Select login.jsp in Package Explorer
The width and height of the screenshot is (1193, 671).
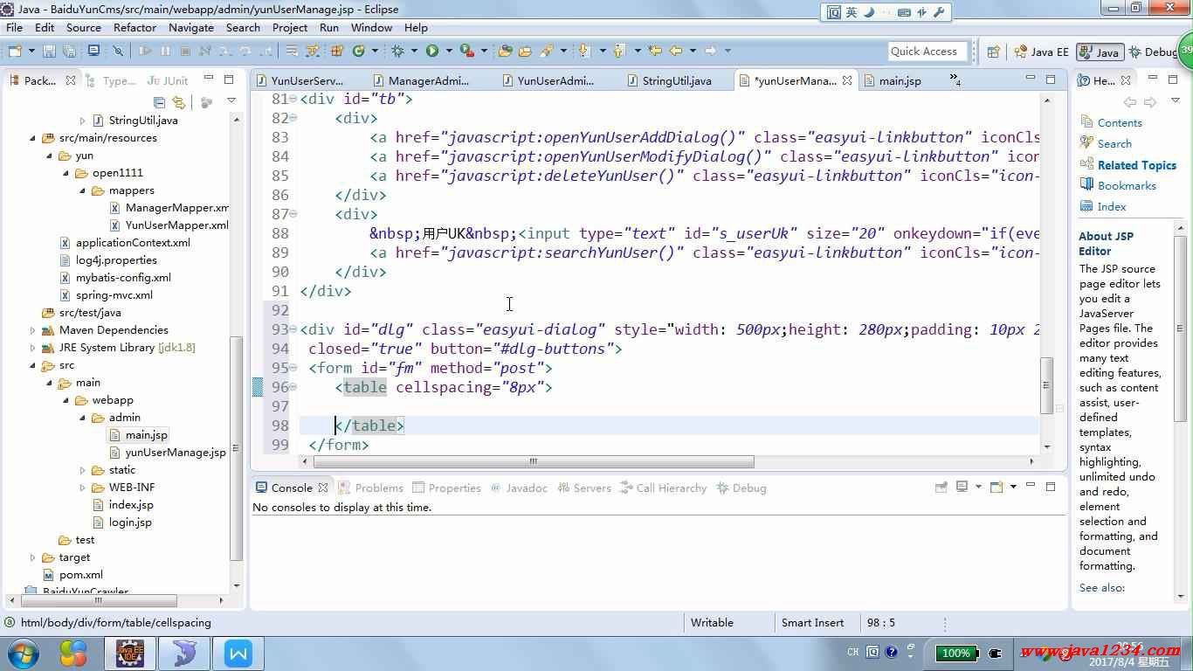click(130, 522)
